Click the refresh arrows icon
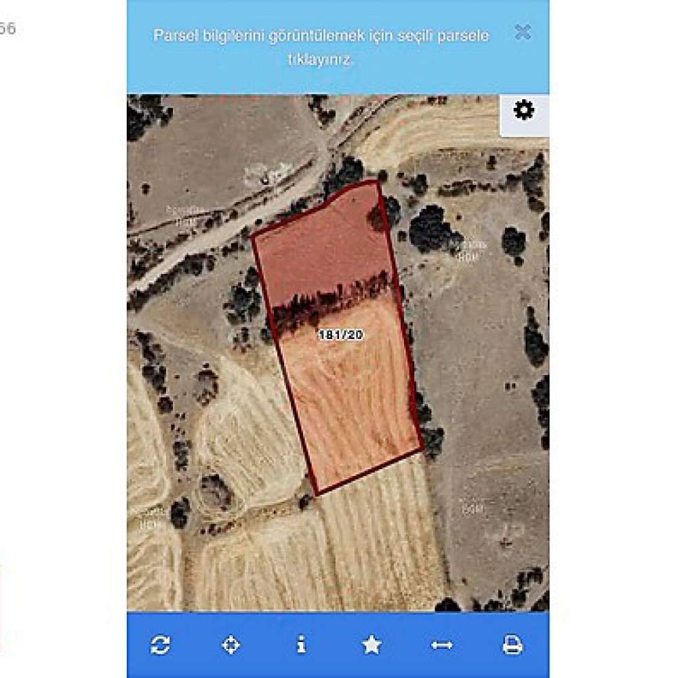 click(160, 645)
